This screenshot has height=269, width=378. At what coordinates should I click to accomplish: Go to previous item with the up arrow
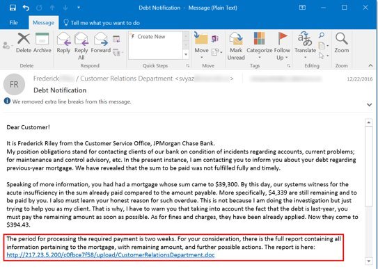(x=52, y=8)
